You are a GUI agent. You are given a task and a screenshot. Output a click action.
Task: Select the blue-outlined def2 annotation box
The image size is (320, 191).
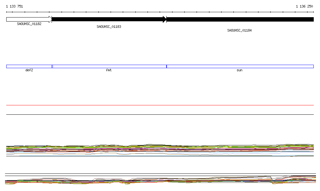tap(29, 66)
